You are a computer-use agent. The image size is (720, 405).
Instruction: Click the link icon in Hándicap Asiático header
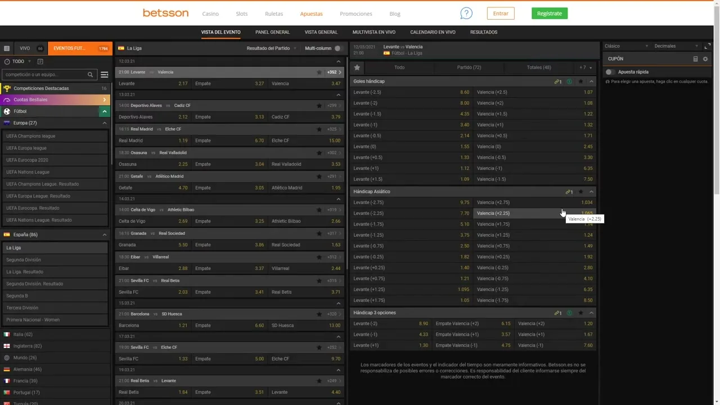click(x=569, y=192)
